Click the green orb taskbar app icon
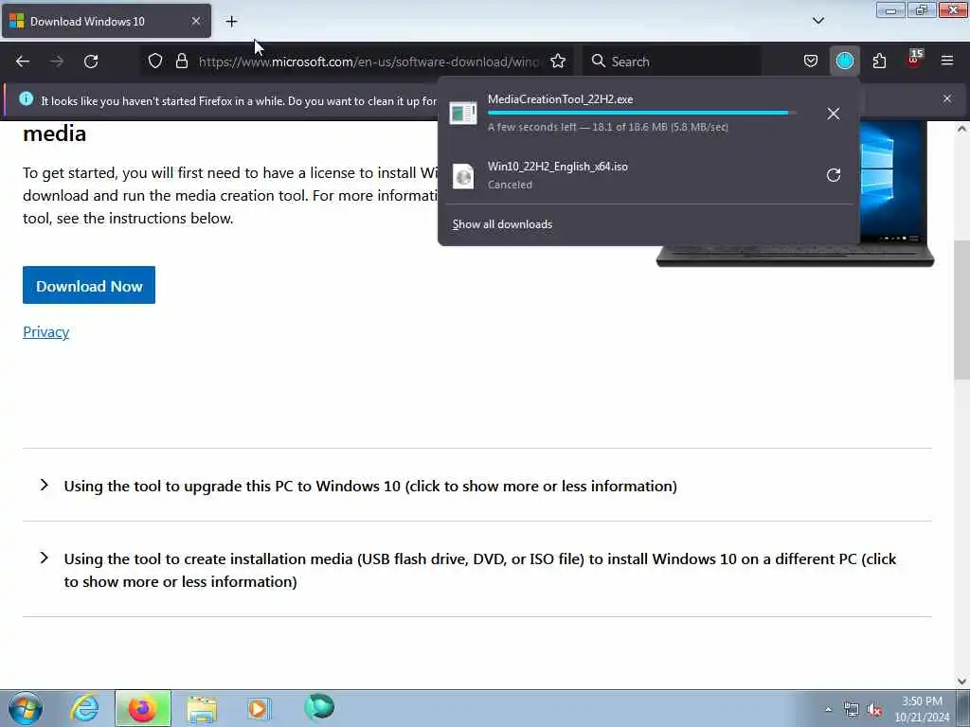 point(319,707)
